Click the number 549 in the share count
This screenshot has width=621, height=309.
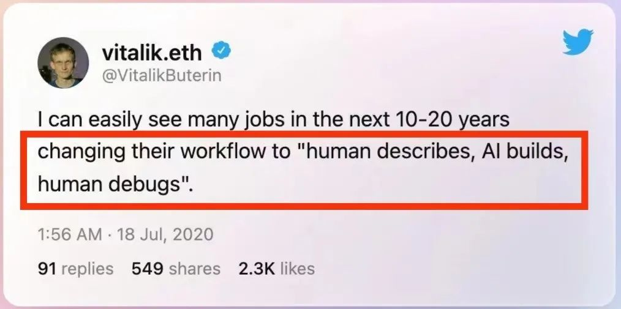point(148,269)
